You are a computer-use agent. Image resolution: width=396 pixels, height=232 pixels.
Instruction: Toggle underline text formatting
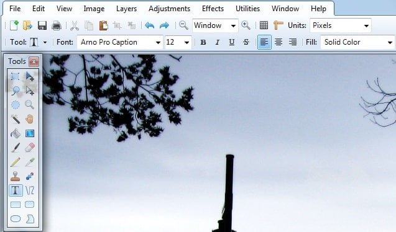tap(232, 42)
